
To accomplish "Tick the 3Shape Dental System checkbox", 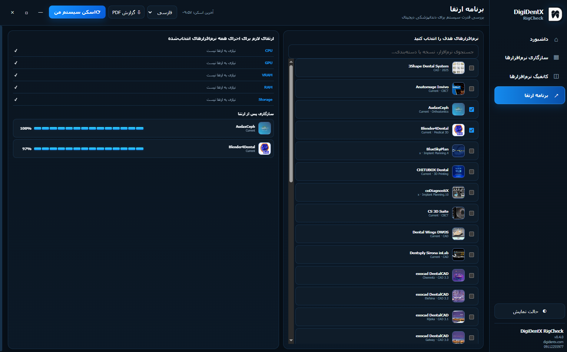I will click(x=471, y=68).
